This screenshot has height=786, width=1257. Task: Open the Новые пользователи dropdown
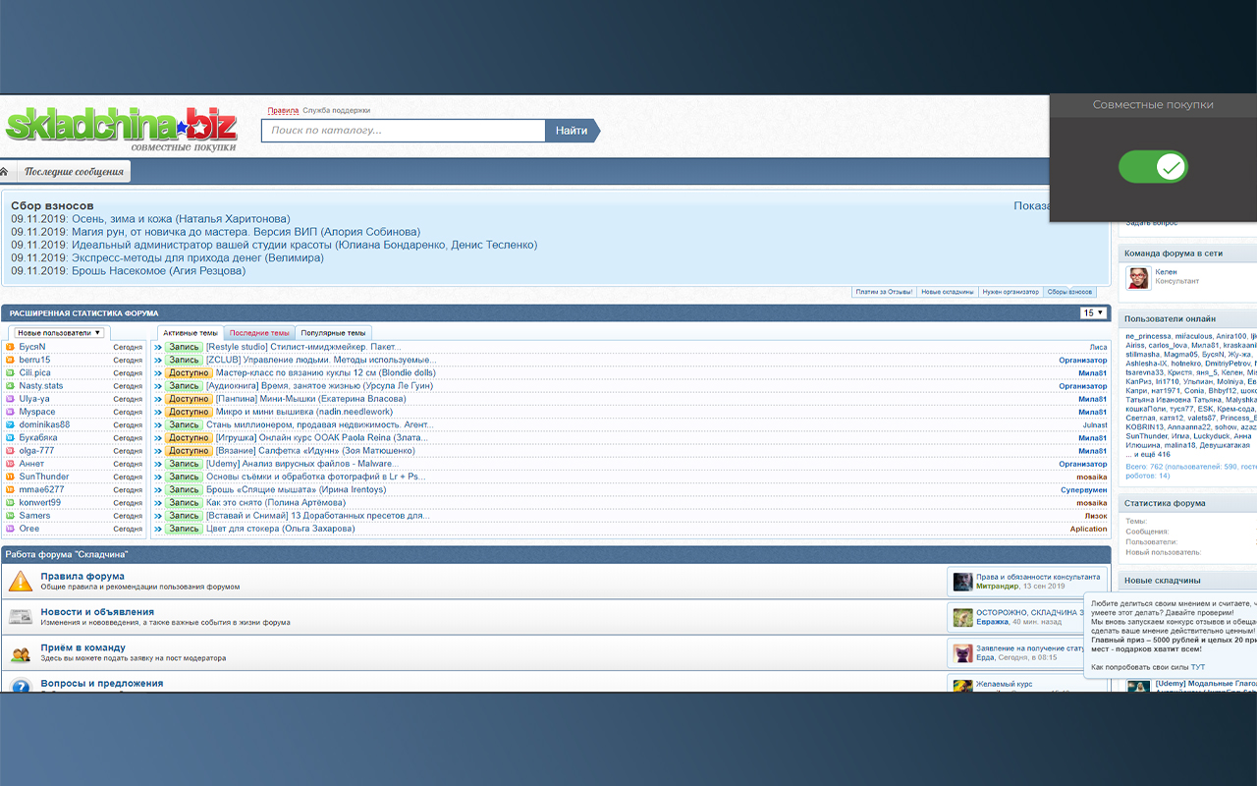point(59,333)
